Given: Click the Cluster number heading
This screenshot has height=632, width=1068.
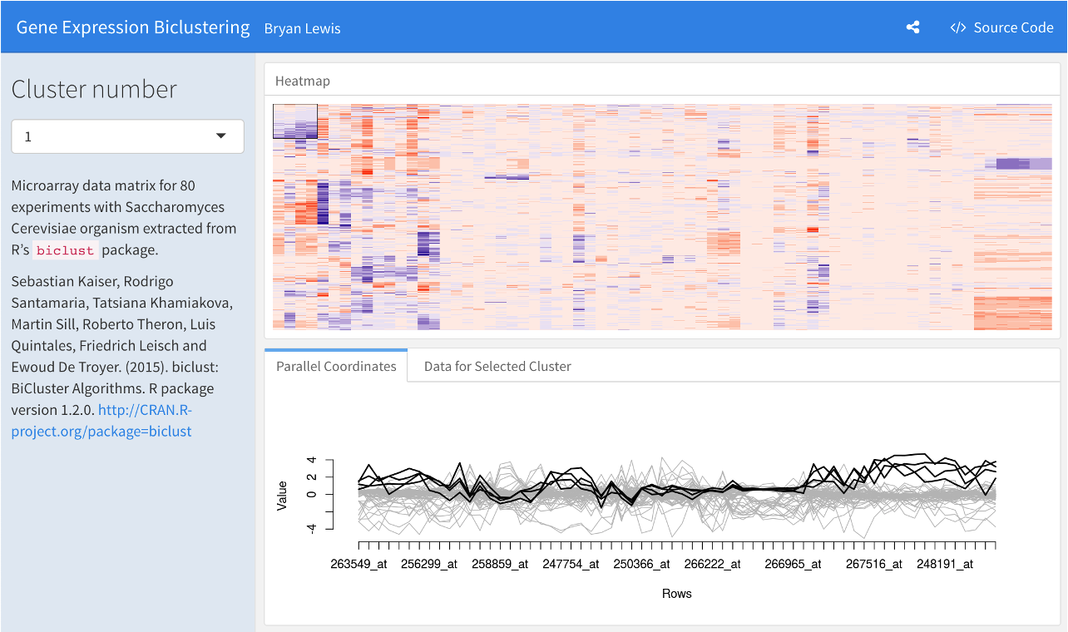Looking at the screenshot, I should [x=94, y=89].
